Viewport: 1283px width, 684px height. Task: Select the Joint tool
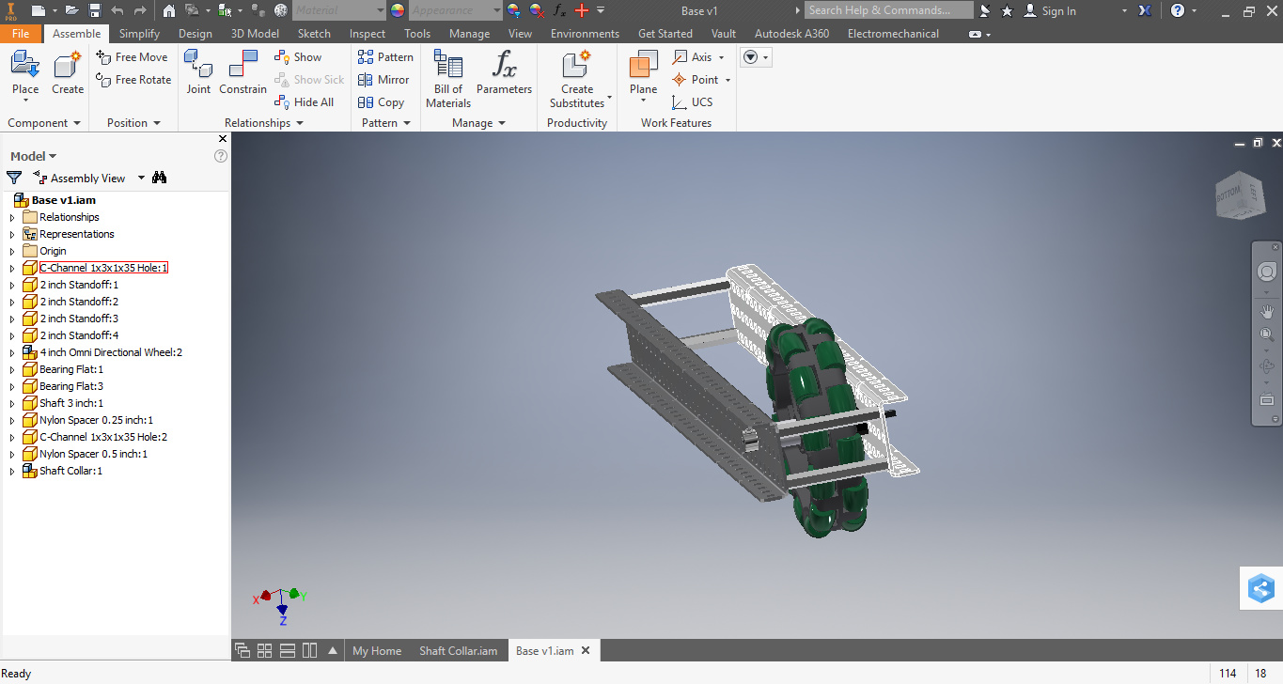click(x=198, y=73)
